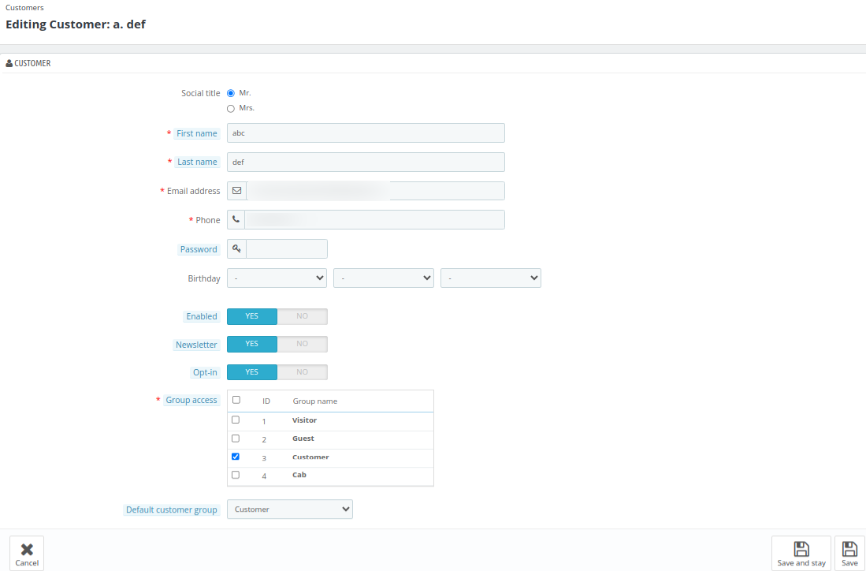Click the envelope icon beside Email address
This screenshot has height=571, width=866.
point(236,191)
